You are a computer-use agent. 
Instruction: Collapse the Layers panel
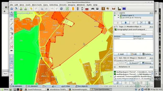point(115,13)
